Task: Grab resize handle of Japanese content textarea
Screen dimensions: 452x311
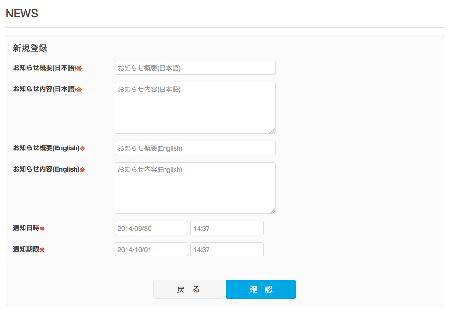Action: pos(272,131)
